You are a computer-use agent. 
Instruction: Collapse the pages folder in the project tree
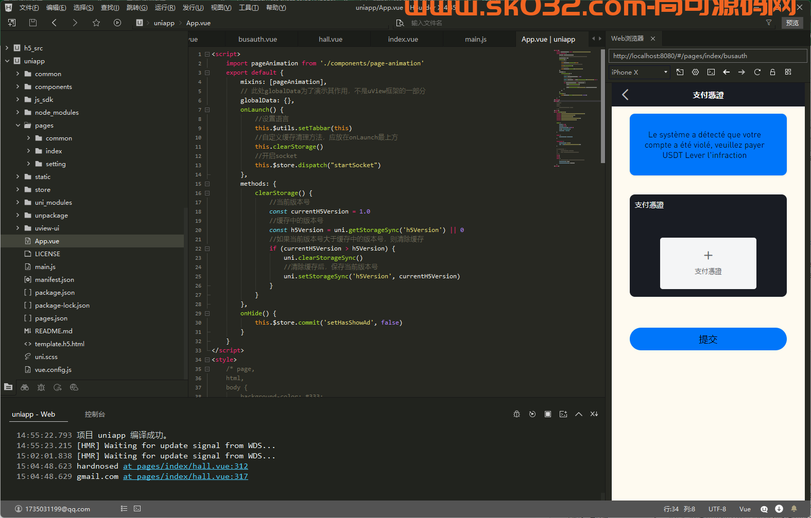click(x=18, y=126)
